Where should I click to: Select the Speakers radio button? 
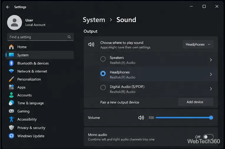(103, 59)
